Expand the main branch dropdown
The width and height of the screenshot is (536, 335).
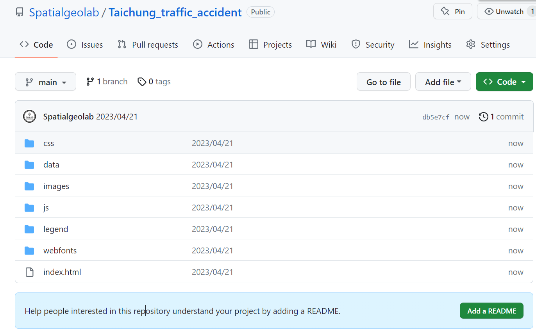[45, 82]
